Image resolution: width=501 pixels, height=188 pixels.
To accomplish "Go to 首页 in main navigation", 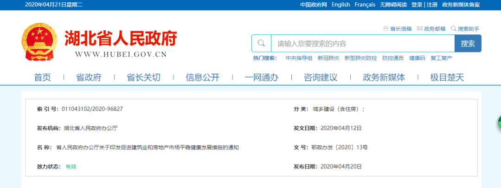I will pyautogui.click(x=42, y=78).
